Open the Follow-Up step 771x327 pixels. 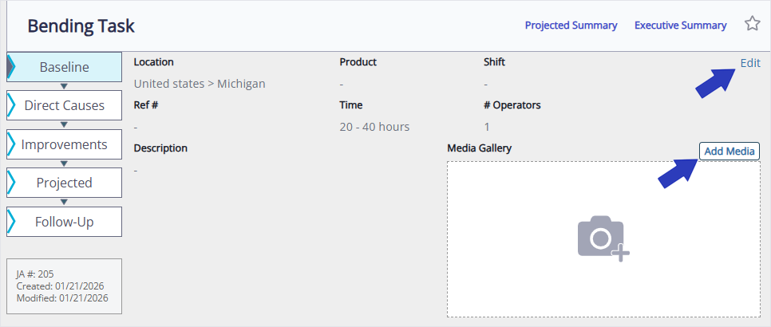pyautogui.click(x=65, y=222)
